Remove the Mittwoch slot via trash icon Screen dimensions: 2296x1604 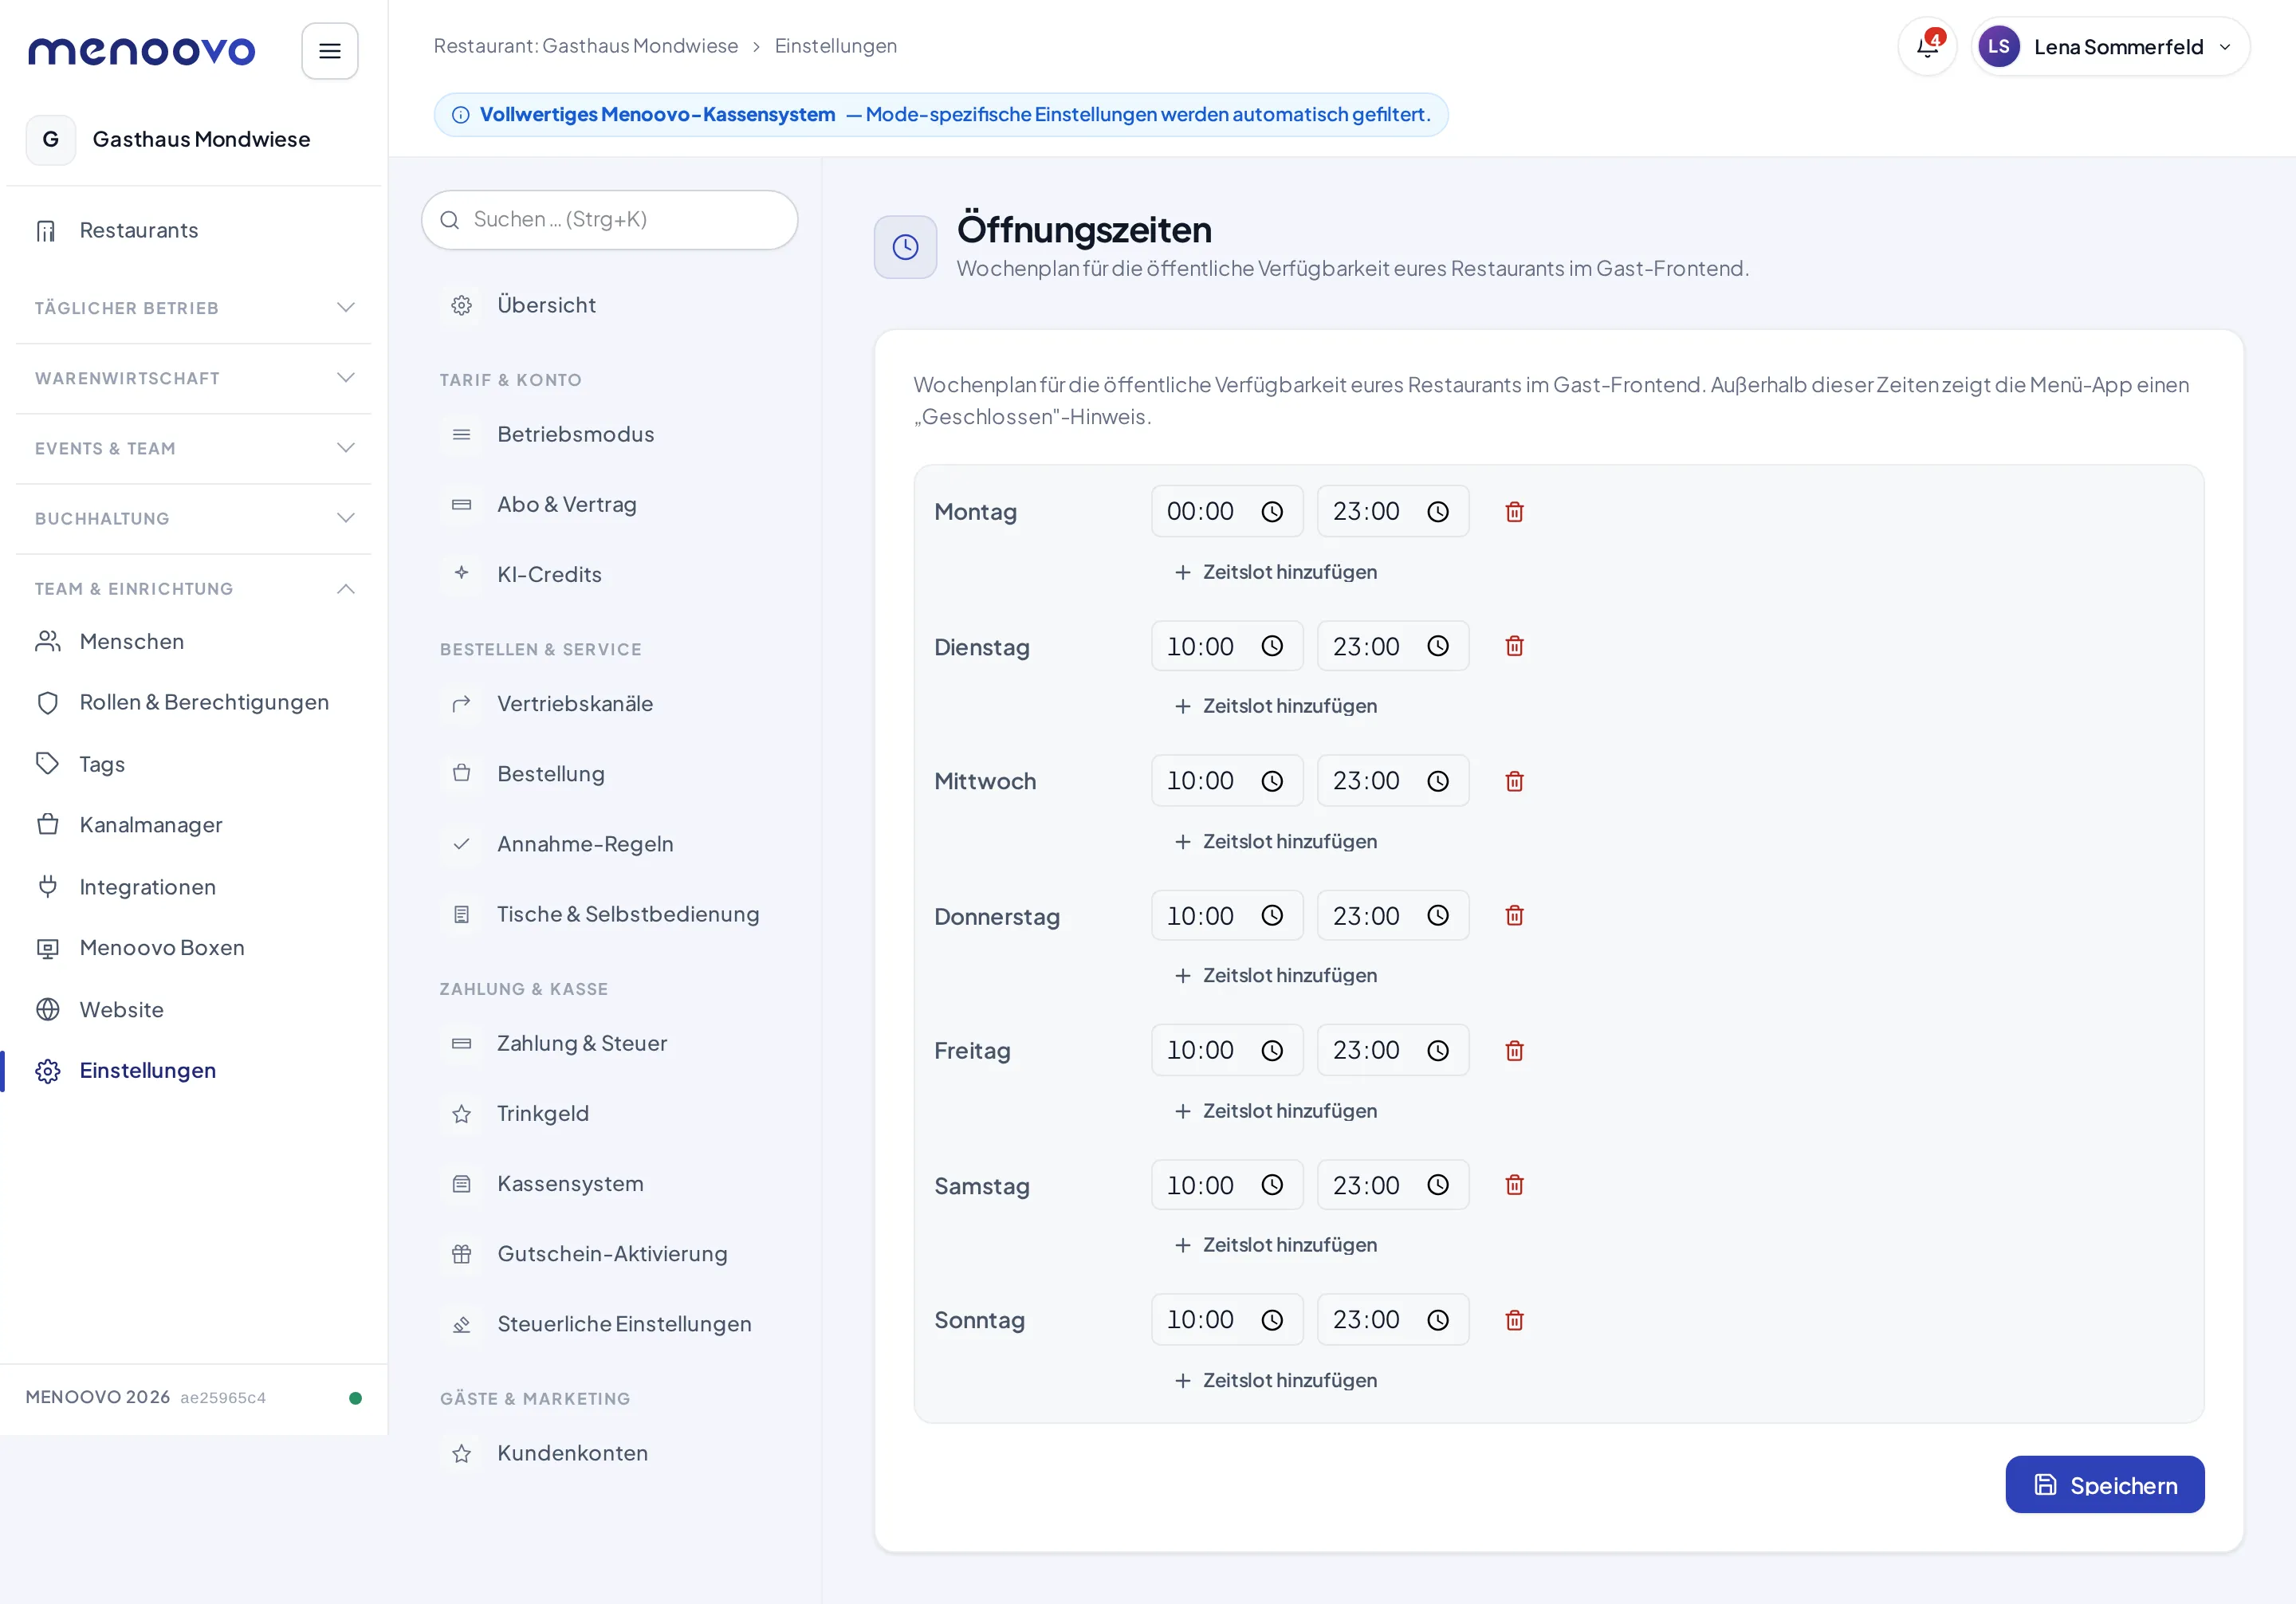[x=1514, y=781]
